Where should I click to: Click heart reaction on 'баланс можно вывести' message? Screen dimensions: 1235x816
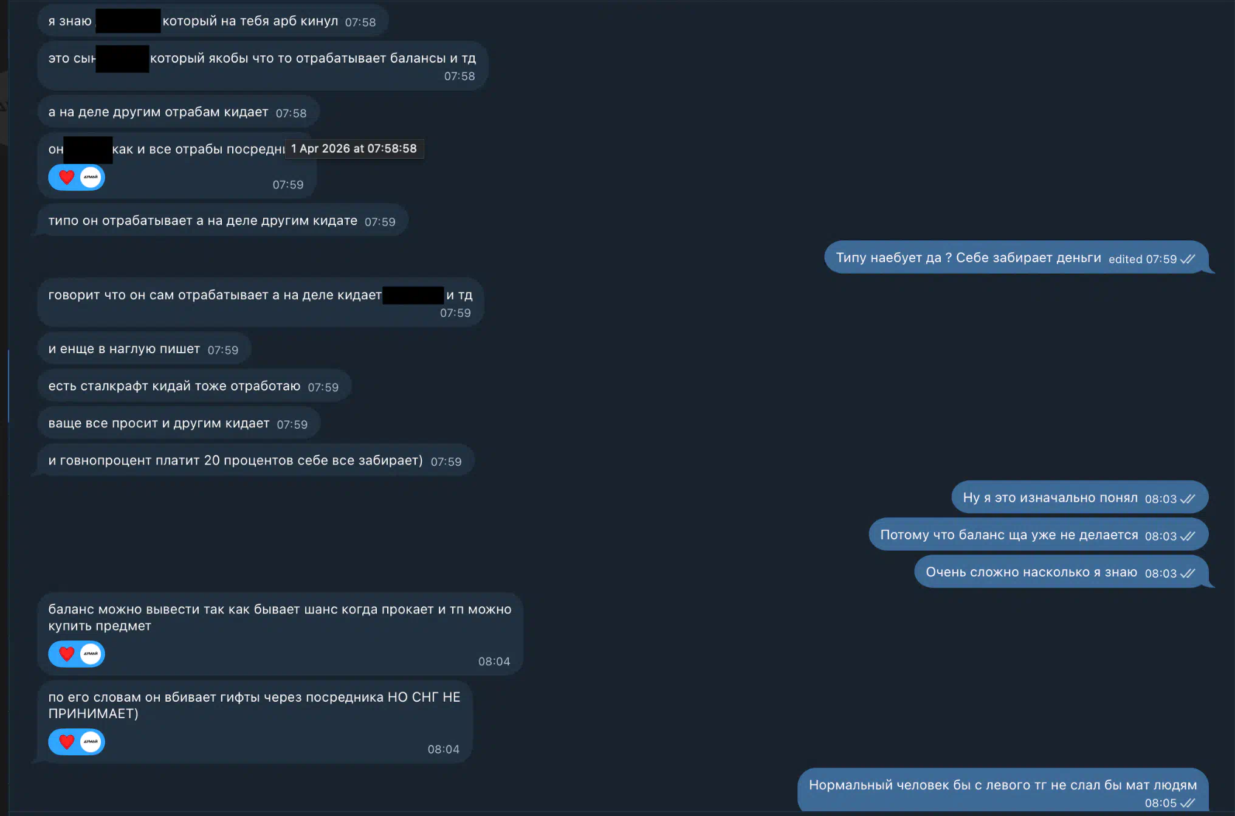tap(67, 654)
